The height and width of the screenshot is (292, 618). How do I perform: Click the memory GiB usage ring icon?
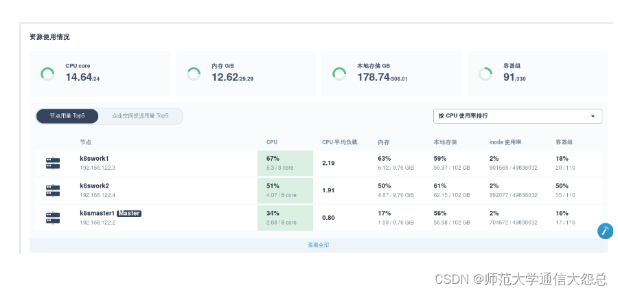point(194,74)
